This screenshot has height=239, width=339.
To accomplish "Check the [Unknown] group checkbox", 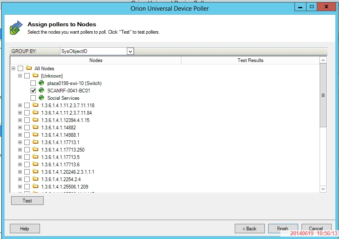I will point(27,76).
